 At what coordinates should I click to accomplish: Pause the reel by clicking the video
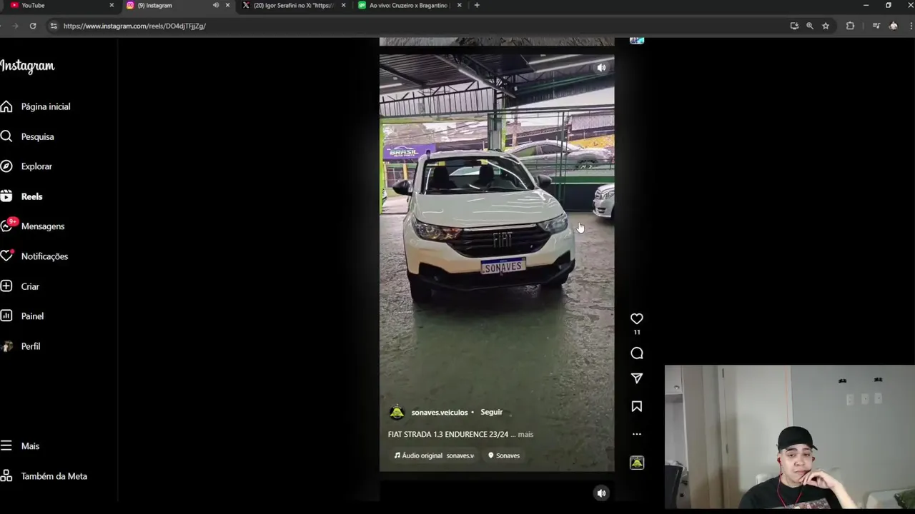point(497,263)
